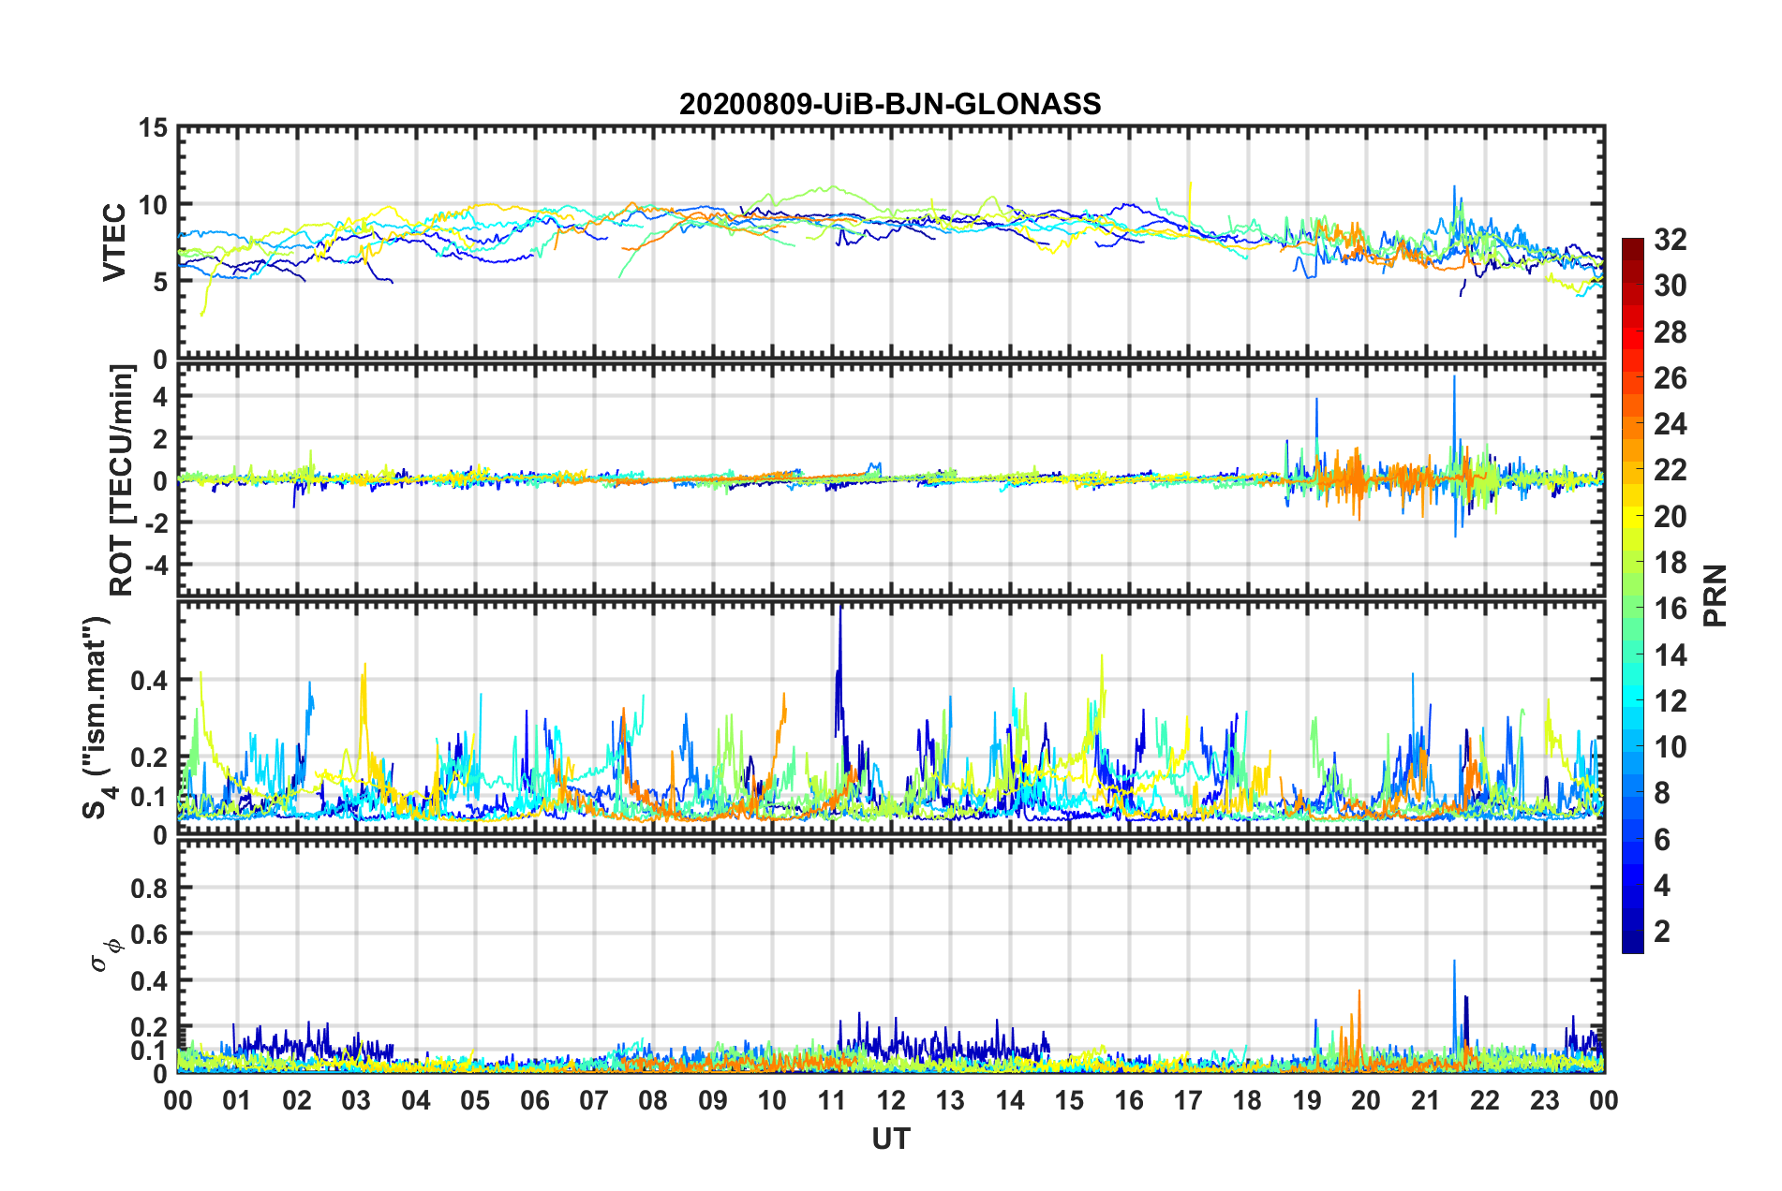The height and width of the screenshot is (1191, 1782).
Task: Click ROT axis tick label -4
Action: click(x=156, y=565)
